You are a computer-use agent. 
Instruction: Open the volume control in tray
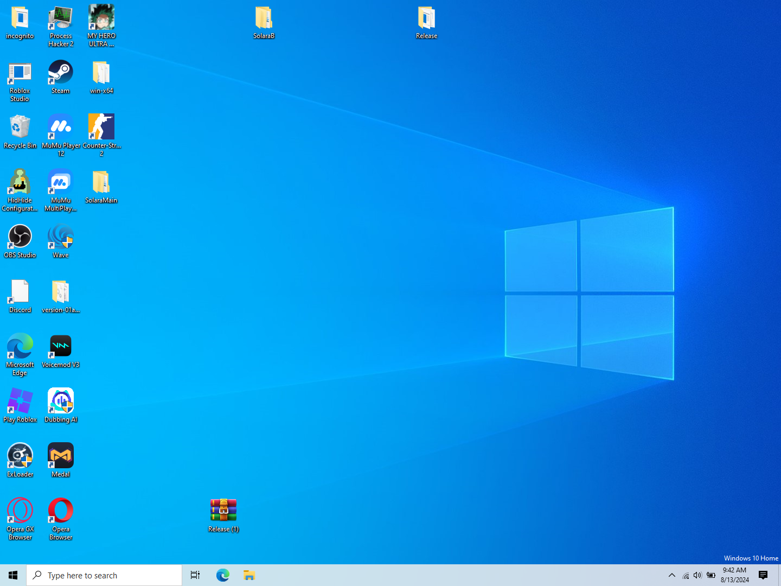697,575
